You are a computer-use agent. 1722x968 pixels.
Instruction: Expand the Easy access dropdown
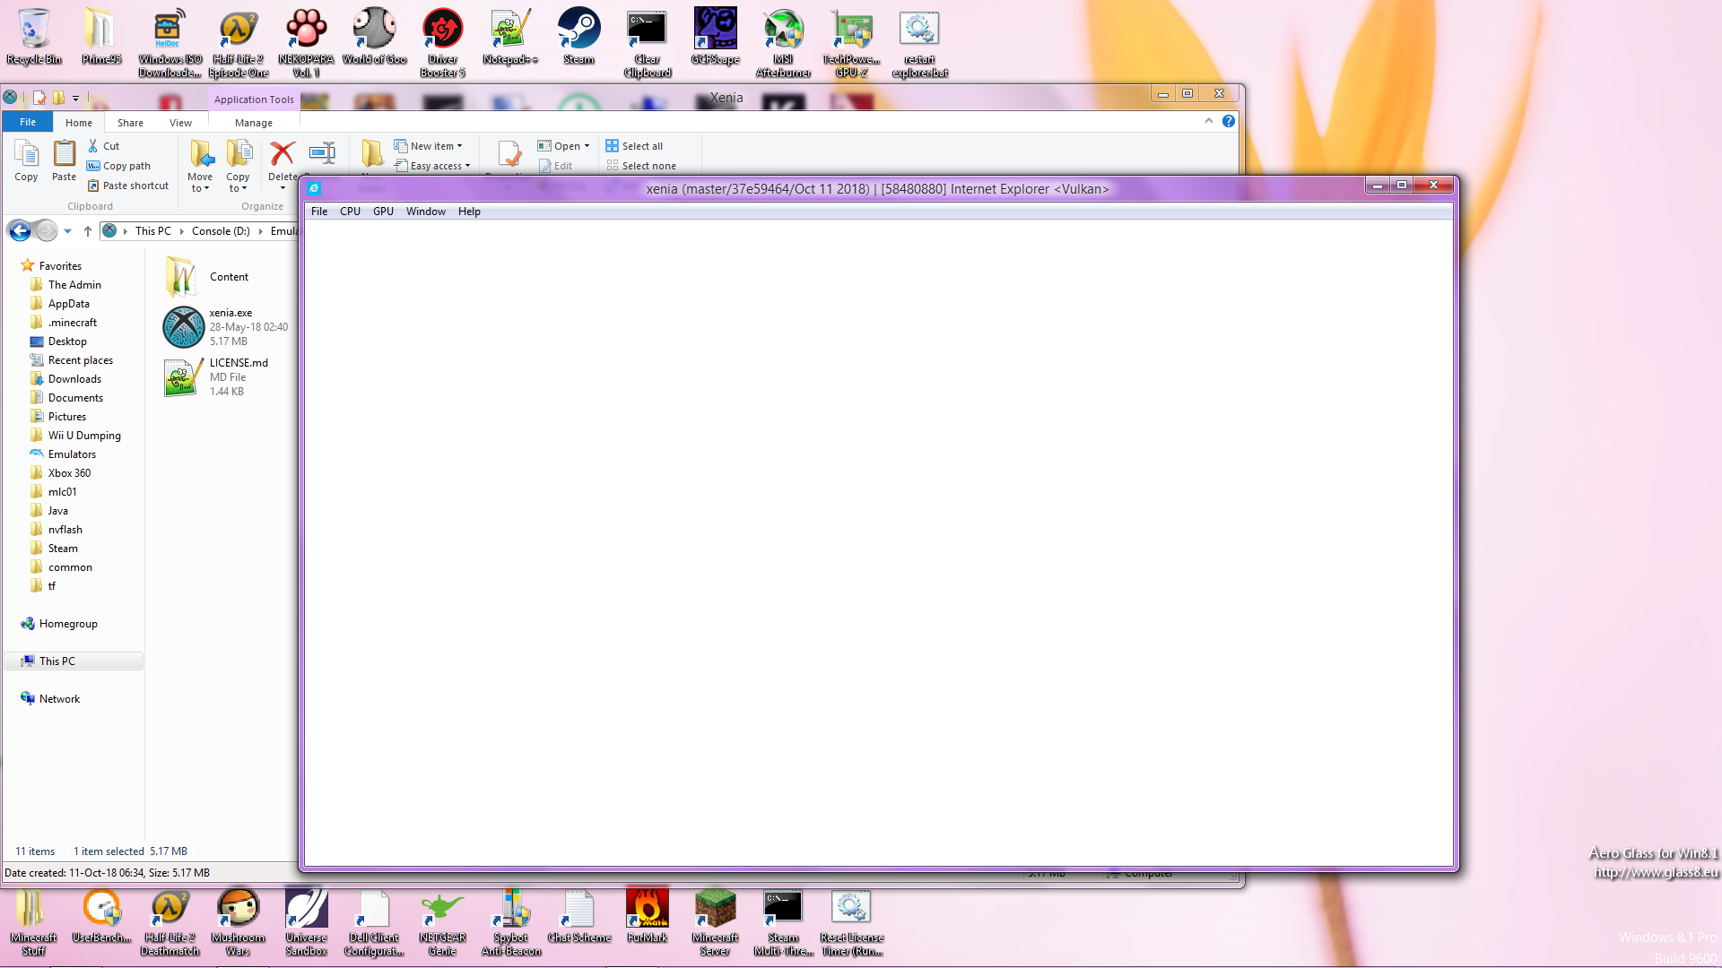(432, 166)
